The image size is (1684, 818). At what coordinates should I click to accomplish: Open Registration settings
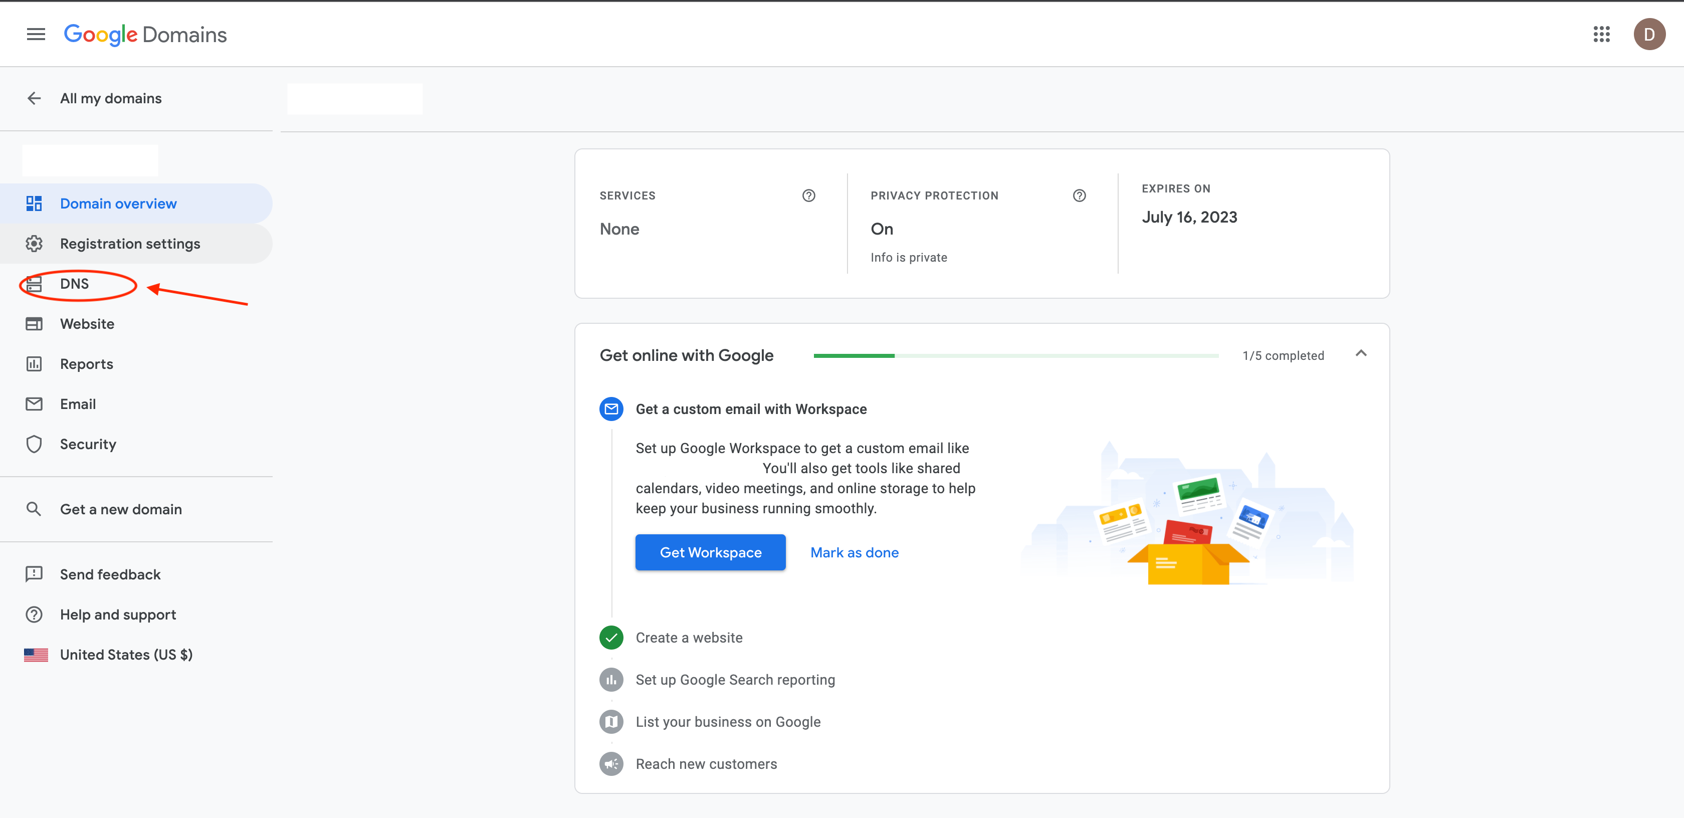point(136,243)
